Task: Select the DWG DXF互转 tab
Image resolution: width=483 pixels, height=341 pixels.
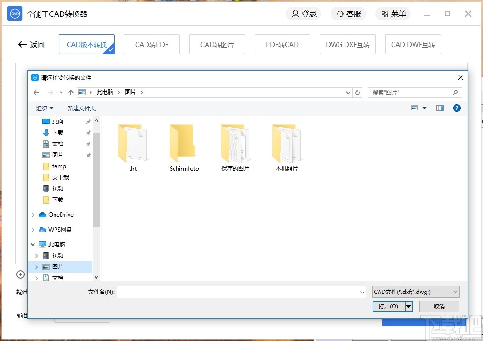Action: pos(347,44)
